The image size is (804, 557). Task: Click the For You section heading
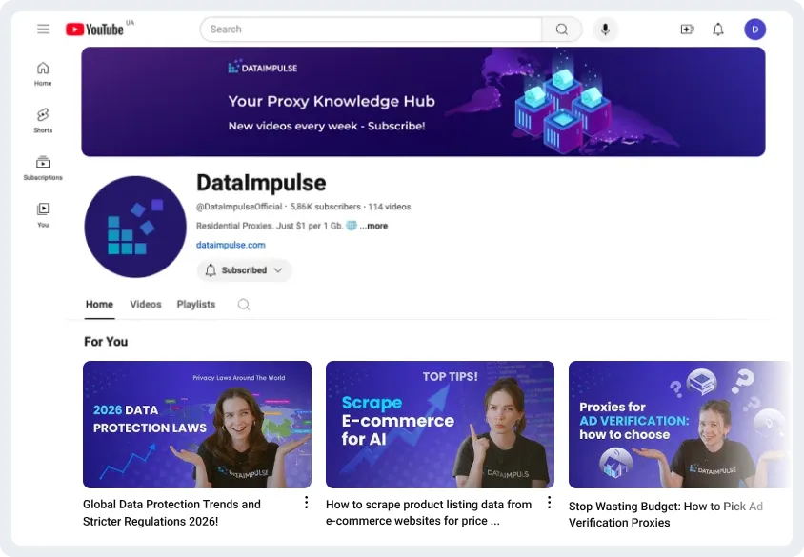[106, 342]
